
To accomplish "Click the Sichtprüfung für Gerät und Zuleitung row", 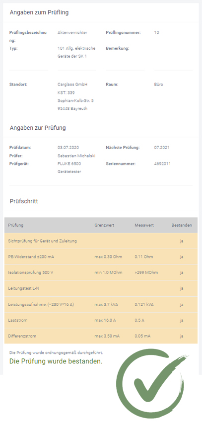I will pos(101,241).
